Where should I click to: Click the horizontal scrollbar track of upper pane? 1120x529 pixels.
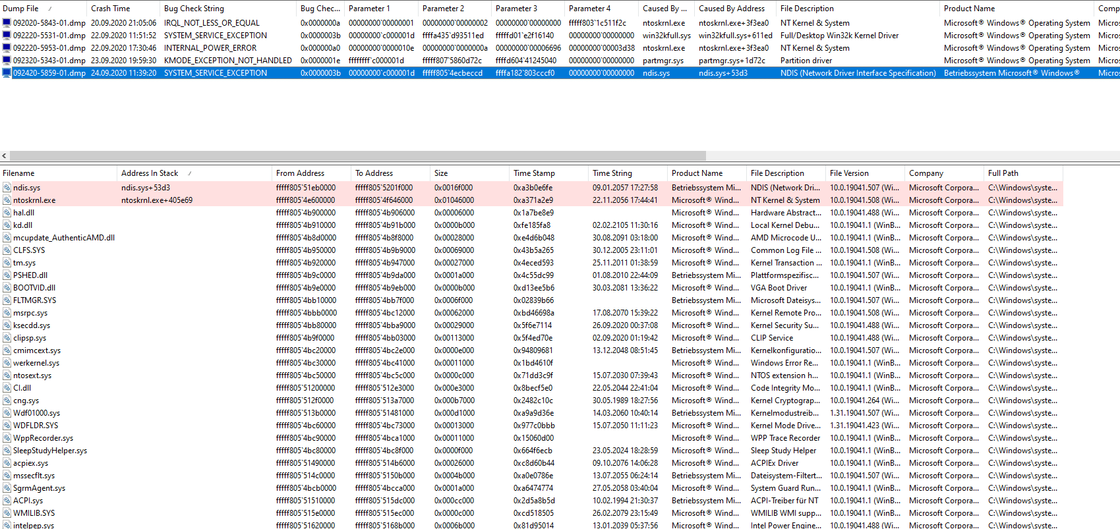pyautogui.click(x=913, y=156)
